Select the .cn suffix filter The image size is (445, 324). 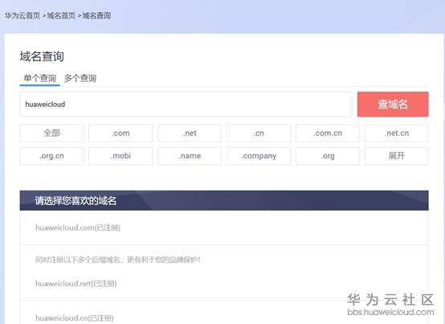(259, 133)
